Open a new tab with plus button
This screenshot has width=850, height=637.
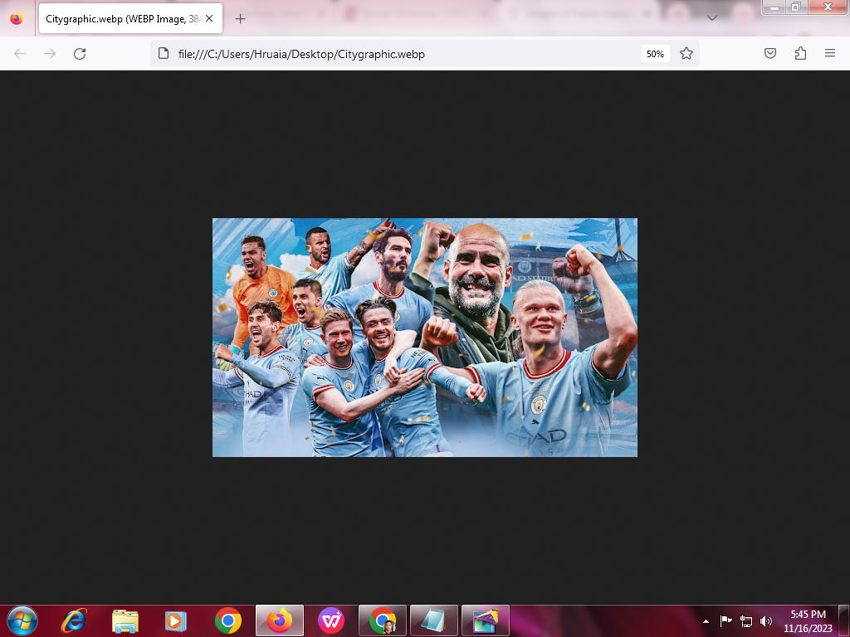click(241, 18)
